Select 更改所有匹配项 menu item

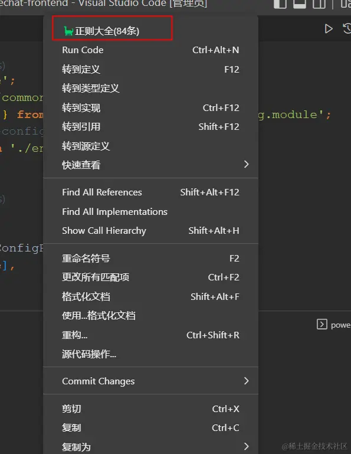click(x=150, y=277)
